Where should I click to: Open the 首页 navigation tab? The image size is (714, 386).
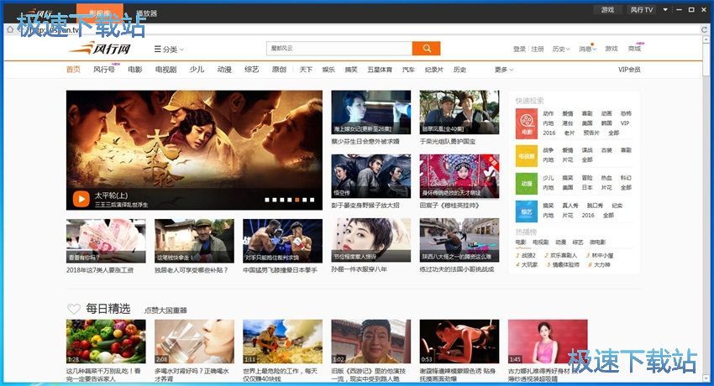coord(73,70)
